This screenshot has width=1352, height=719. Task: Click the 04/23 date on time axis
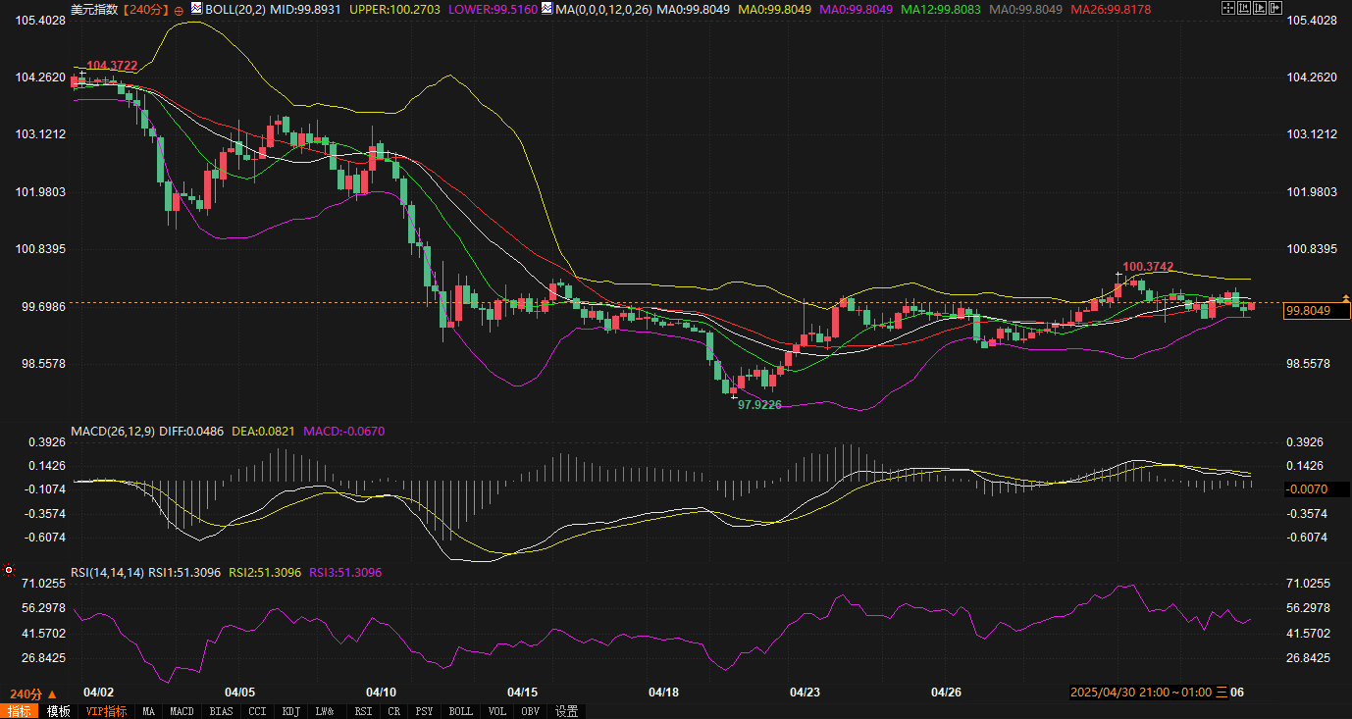pos(805,693)
